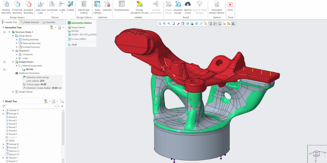Switch to the Folder Browser tab
Screen dimensions: 327x163
pyautogui.click(x=30, y=22)
